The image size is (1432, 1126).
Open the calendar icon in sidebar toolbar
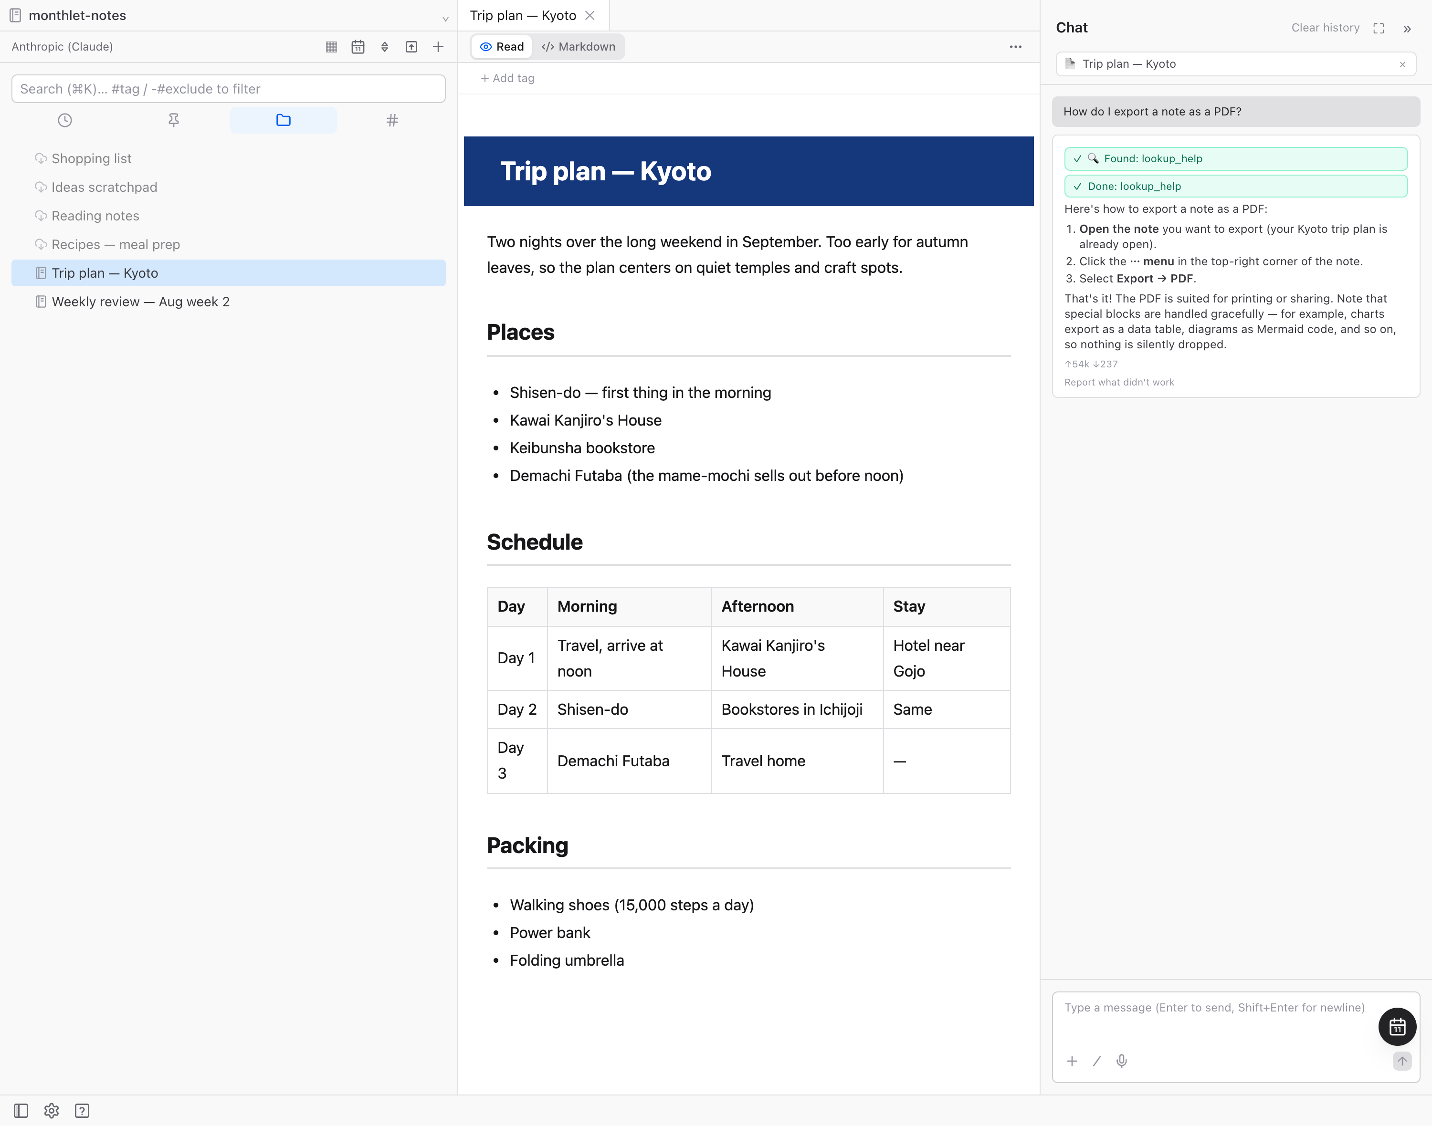[x=358, y=47]
